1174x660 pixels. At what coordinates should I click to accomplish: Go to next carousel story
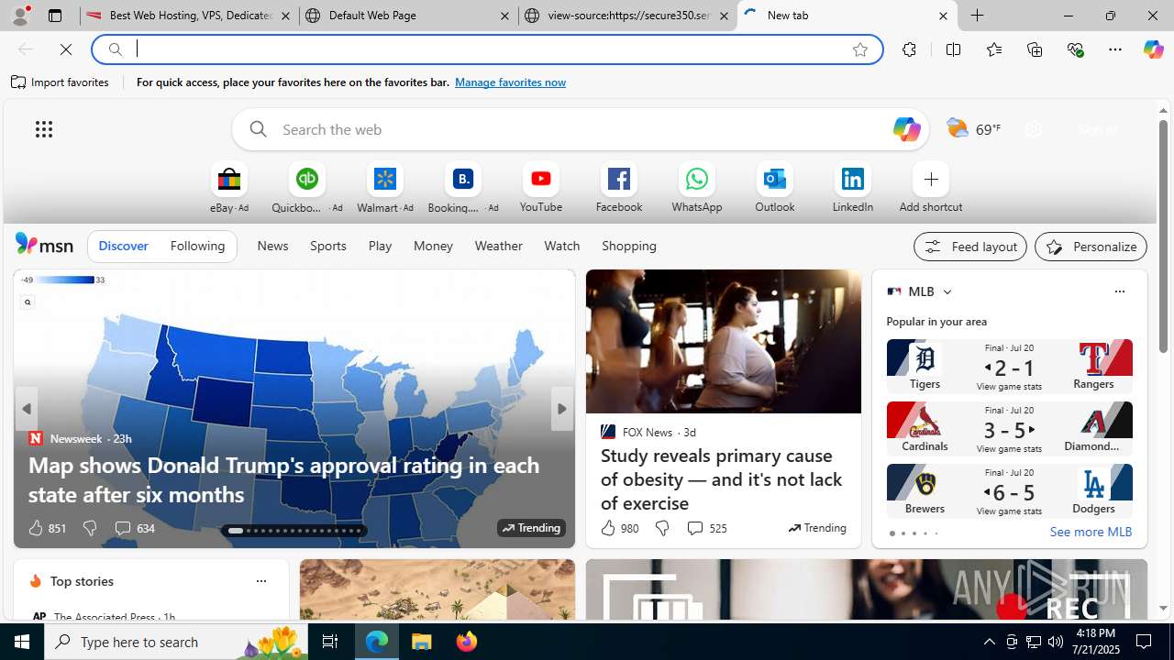561,409
